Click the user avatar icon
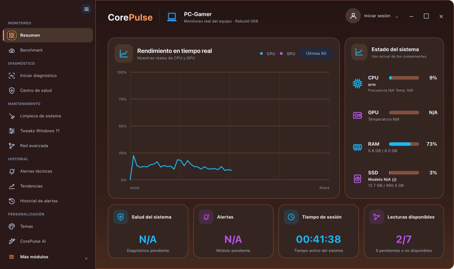This screenshot has height=269, width=454. coord(353,16)
